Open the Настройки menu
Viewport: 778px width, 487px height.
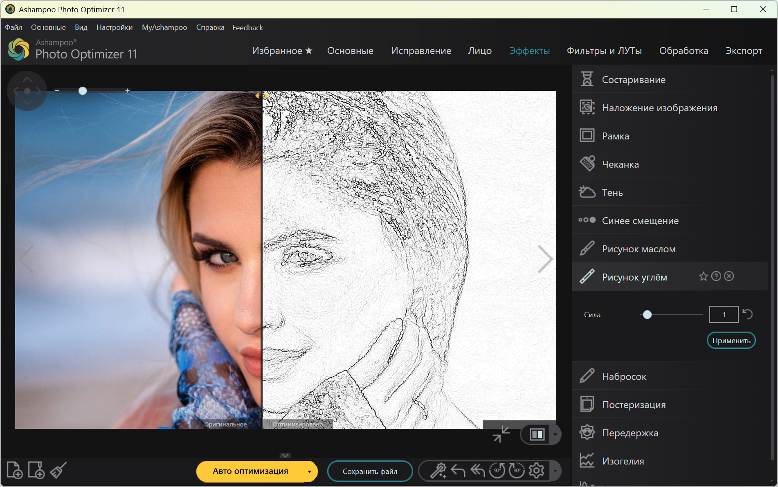(x=114, y=27)
